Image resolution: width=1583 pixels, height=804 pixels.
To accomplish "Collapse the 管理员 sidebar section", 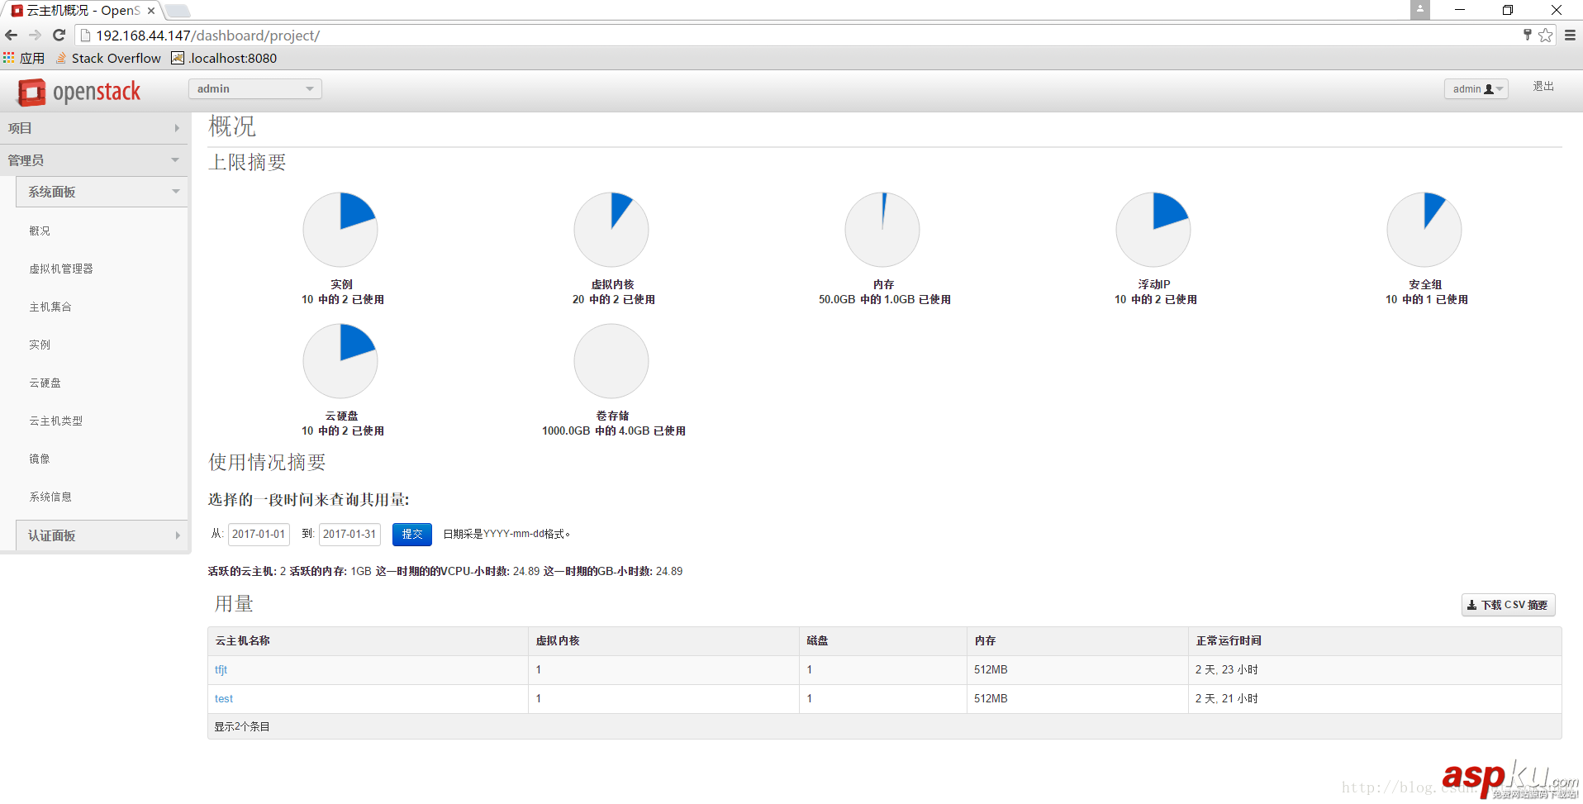I will 94,160.
